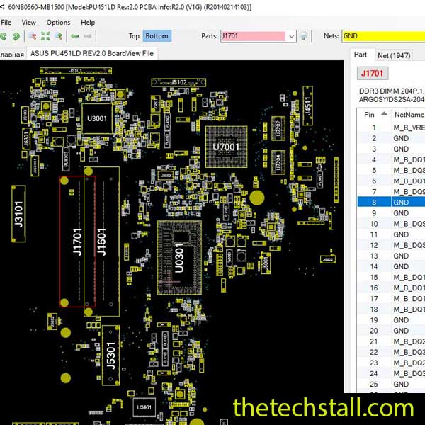Viewport: 425px width, 425px height.
Task: Click the J1601 DIMM connector
Action: pyautogui.click(x=101, y=242)
